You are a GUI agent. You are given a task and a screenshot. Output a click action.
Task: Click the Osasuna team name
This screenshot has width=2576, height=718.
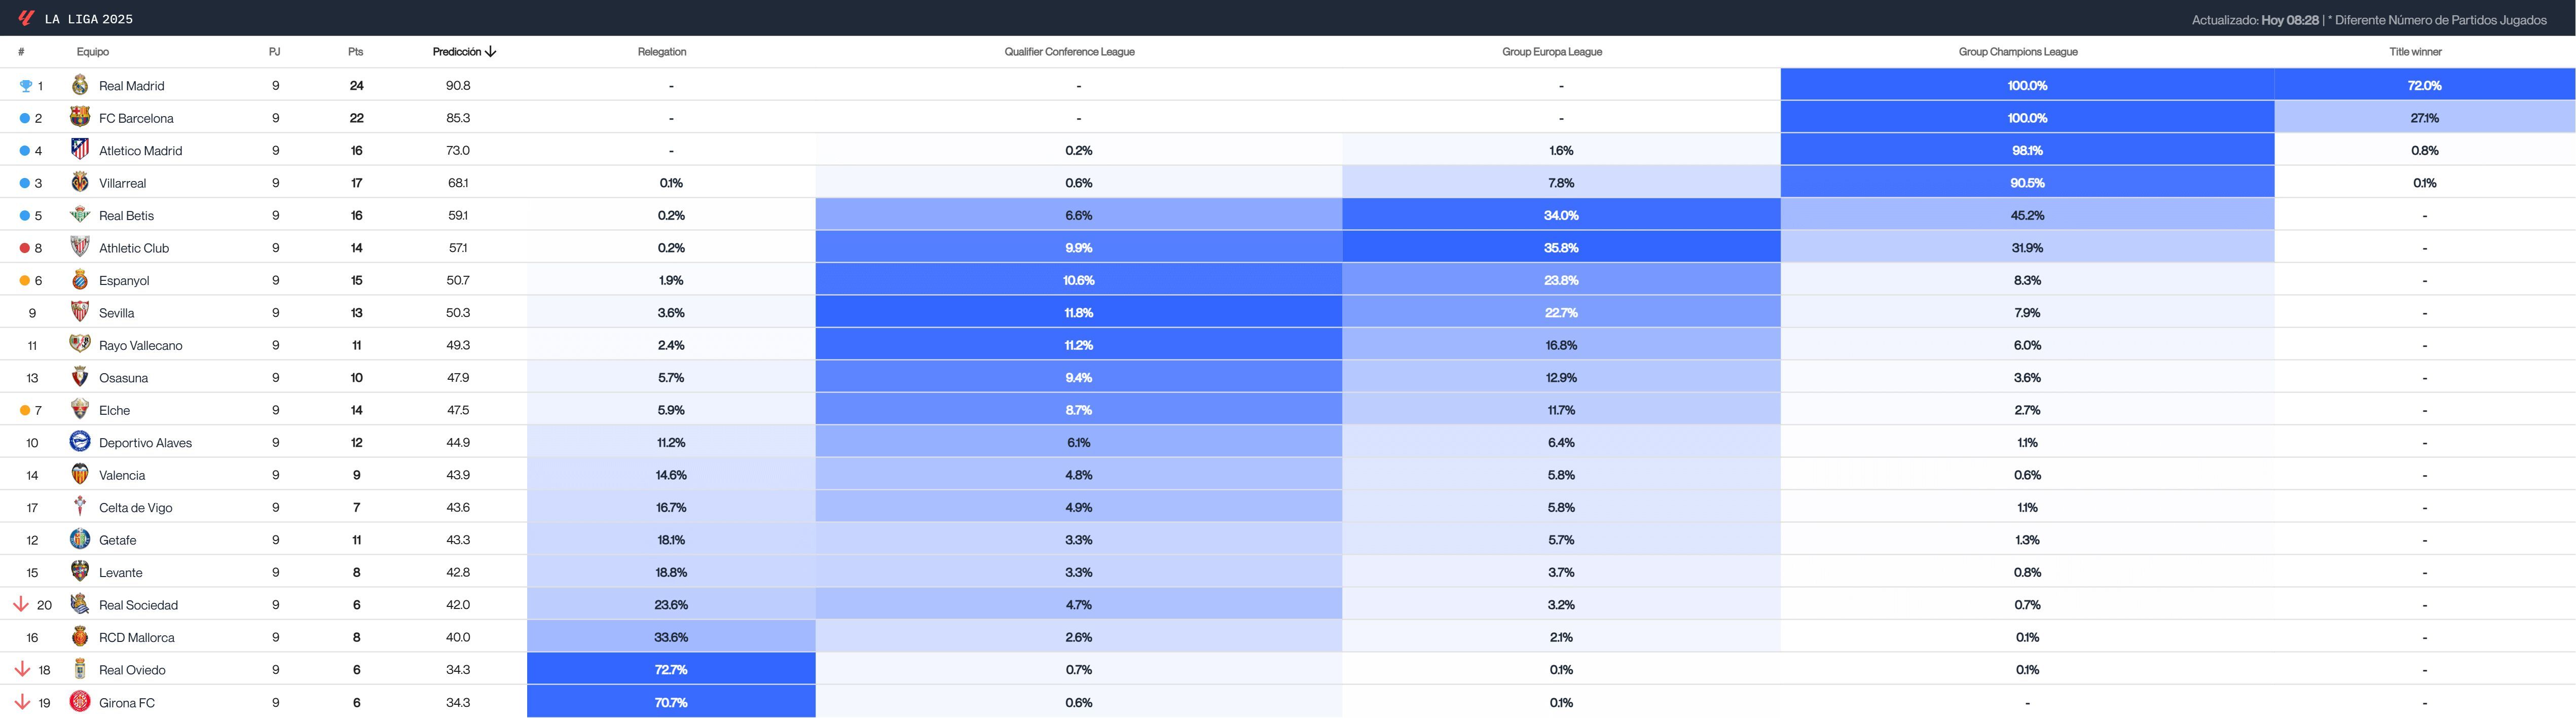point(123,377)
